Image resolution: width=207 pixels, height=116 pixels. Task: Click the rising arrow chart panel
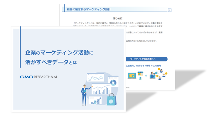[95, 100]
